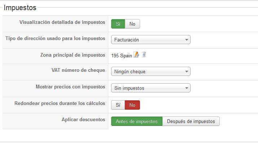Click the 195 Spain zone text
This screenshot has height=145, width=258.
122,56
